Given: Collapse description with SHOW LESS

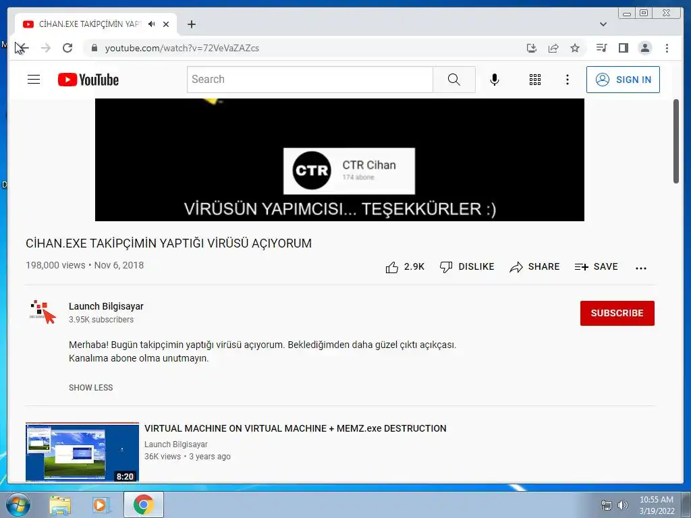Looking at the screenshot, I should [91, 388].
